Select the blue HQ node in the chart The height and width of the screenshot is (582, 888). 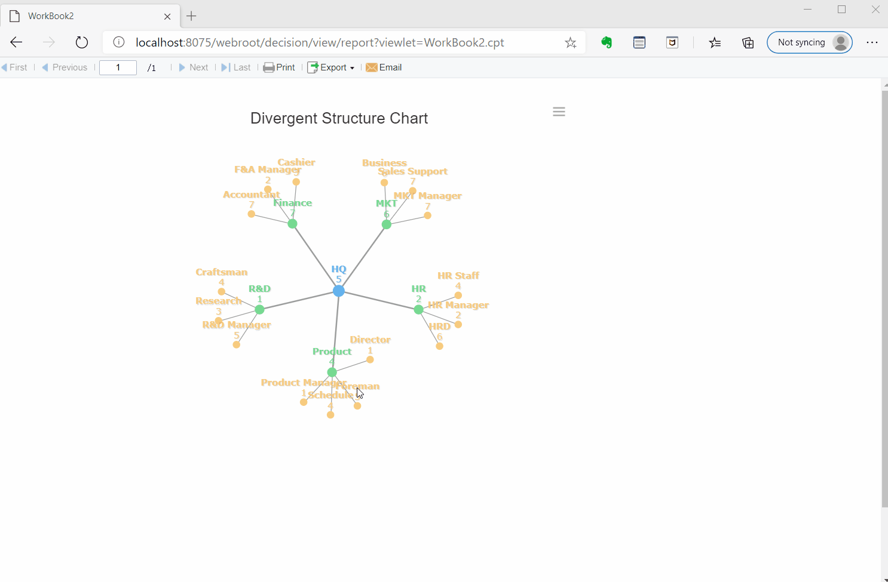click(339, 291)
